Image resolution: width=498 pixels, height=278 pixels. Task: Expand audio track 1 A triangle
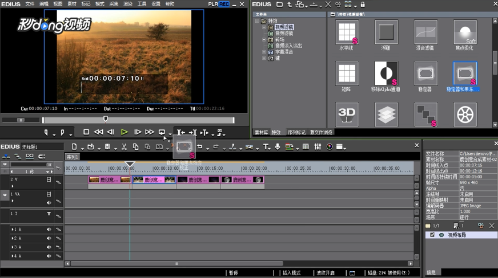click(x=13, y=229)
